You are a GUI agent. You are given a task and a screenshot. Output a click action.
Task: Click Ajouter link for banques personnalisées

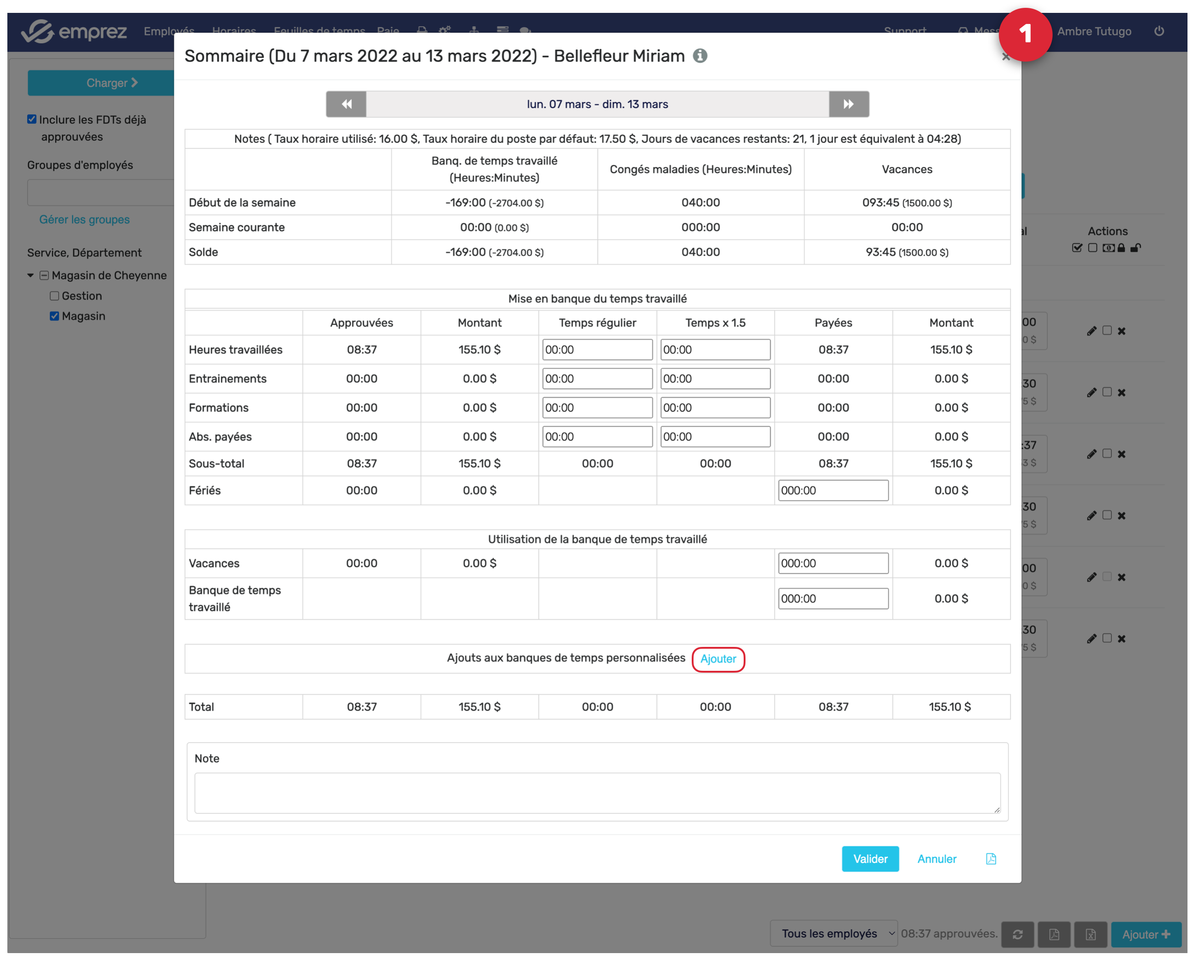pos(717,659)
